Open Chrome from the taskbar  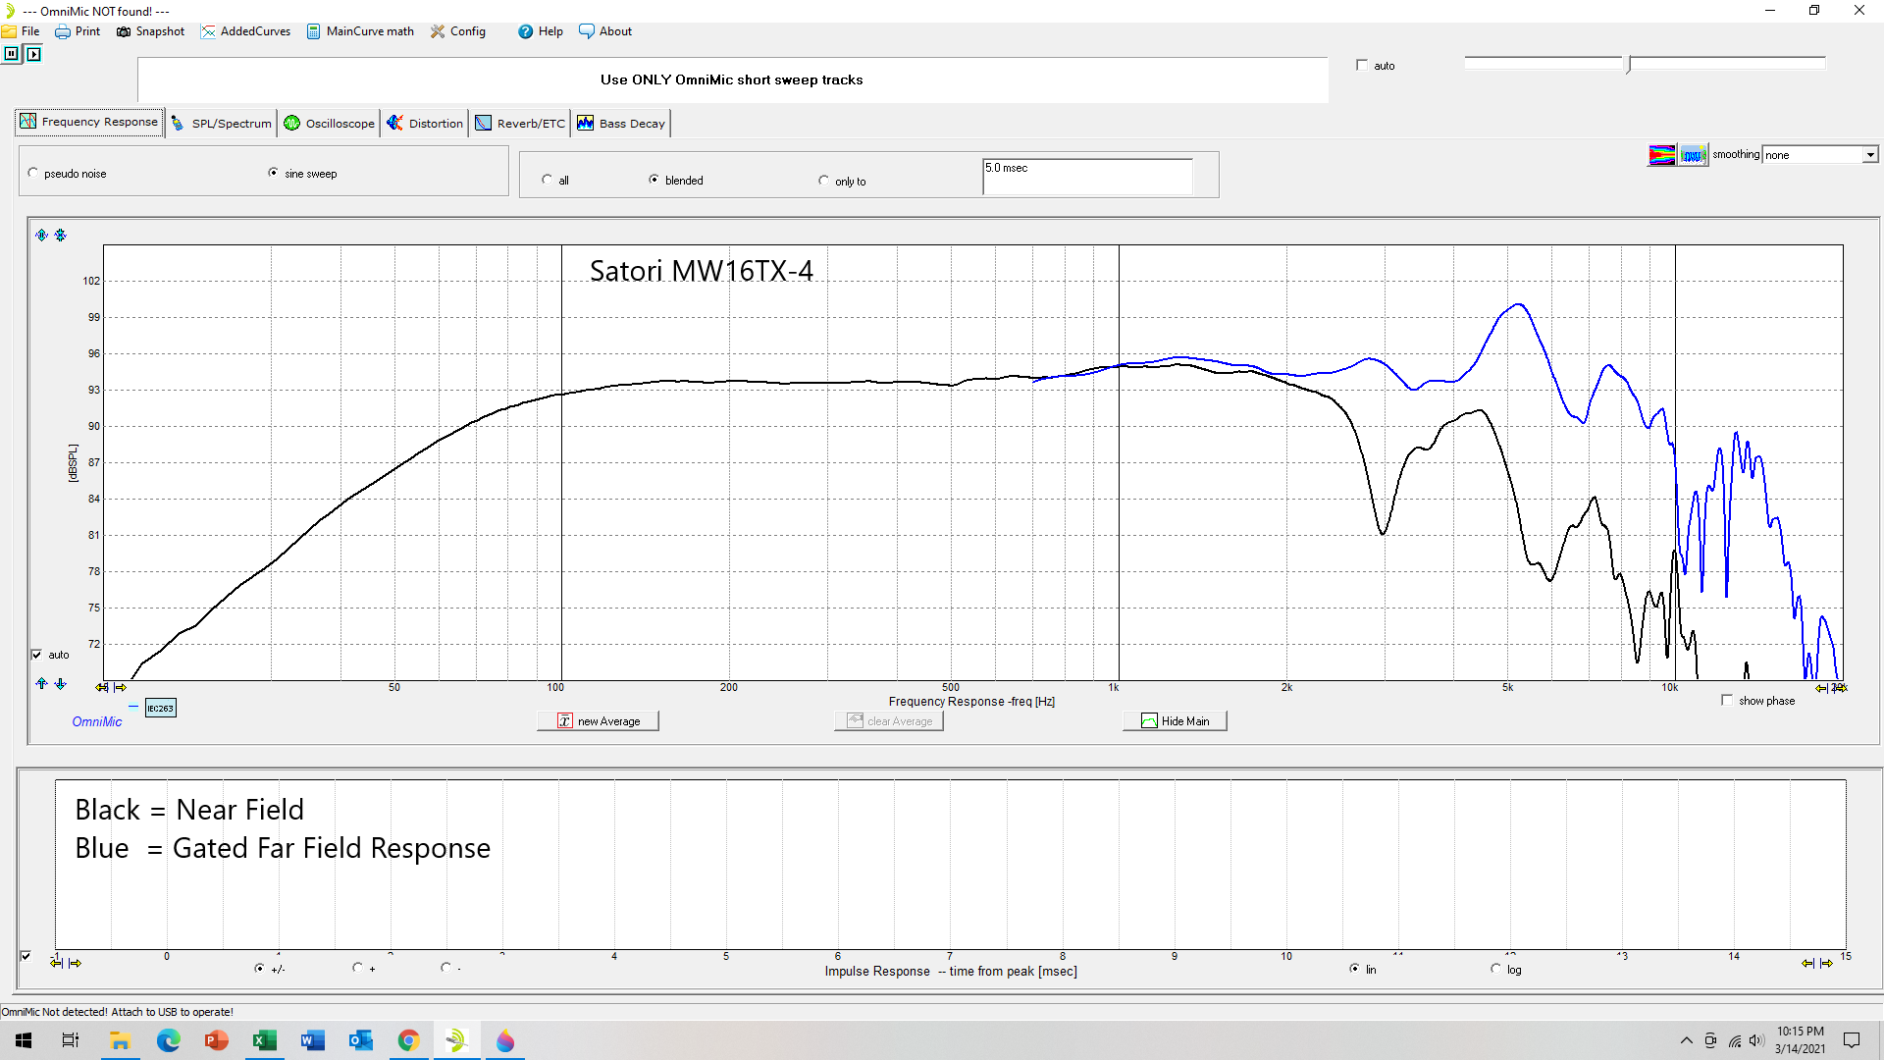coord(408,1040)
